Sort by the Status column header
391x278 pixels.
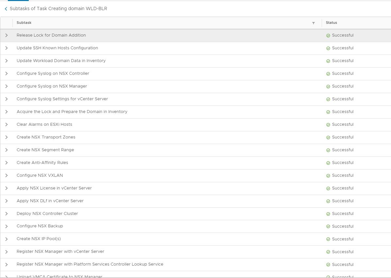[x=331, y=23]
